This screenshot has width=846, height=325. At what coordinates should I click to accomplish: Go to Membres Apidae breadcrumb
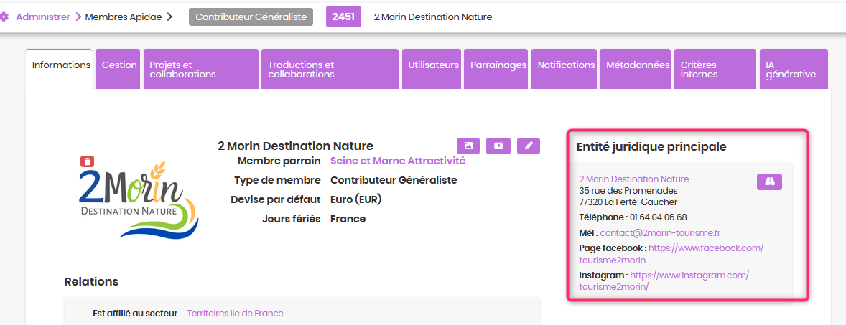[x=123, y=17]
